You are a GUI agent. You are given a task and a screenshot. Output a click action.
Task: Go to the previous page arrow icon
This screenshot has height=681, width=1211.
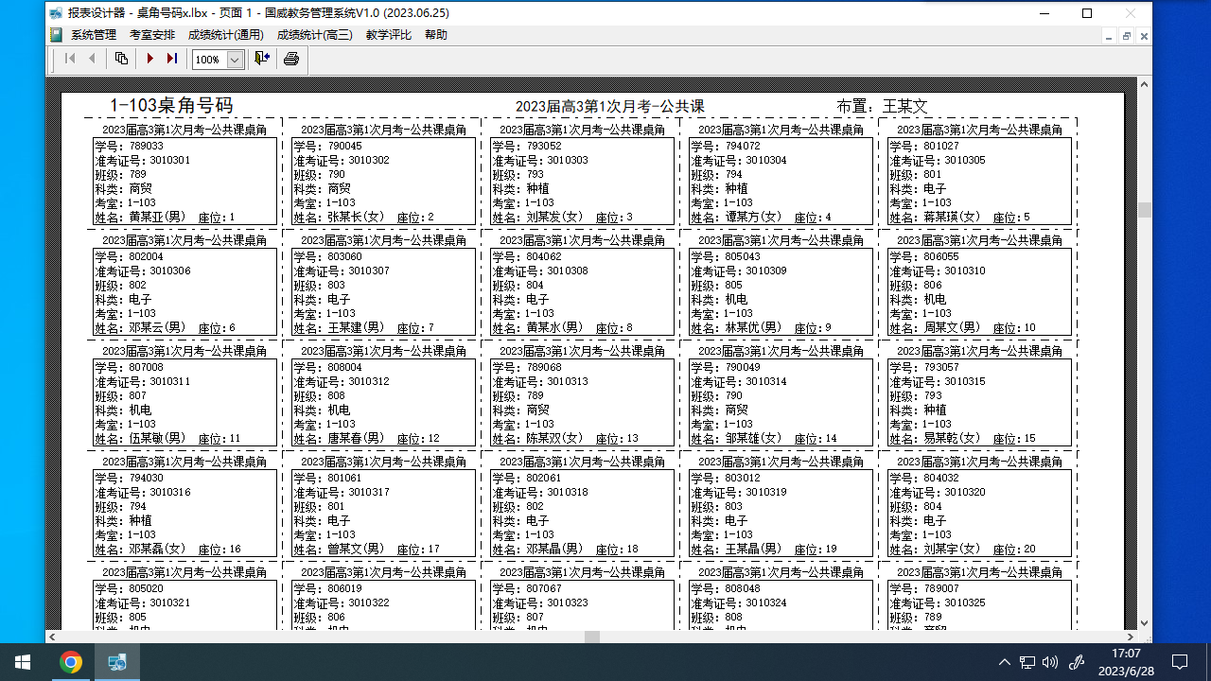click(91, 58)
